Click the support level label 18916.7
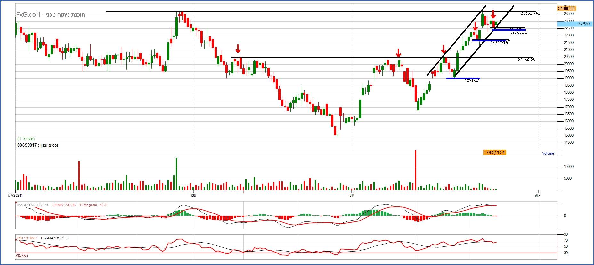 [x=472, y=81]
